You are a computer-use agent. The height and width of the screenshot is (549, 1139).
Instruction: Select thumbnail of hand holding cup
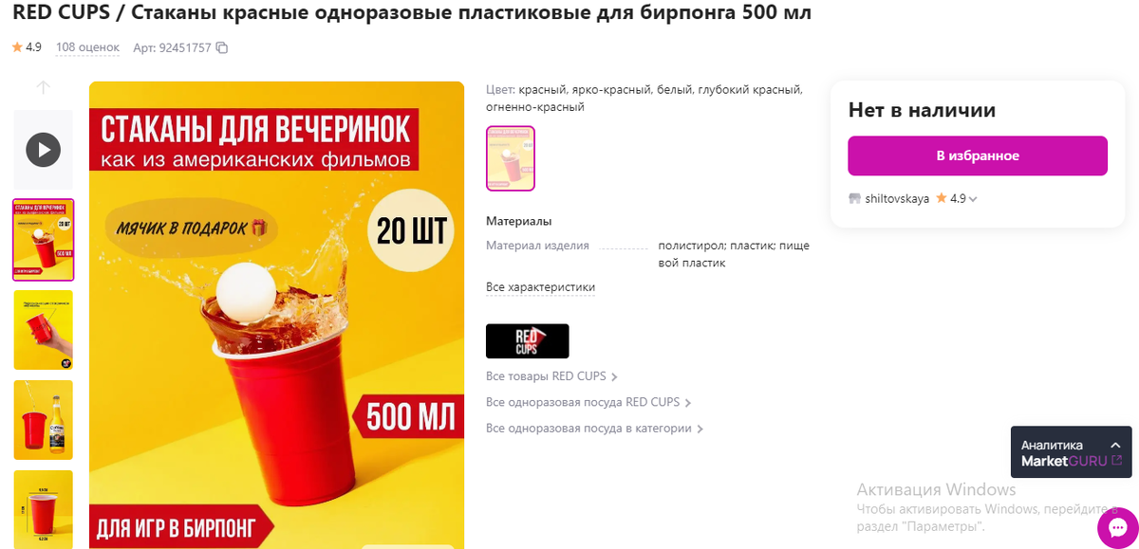43,330
